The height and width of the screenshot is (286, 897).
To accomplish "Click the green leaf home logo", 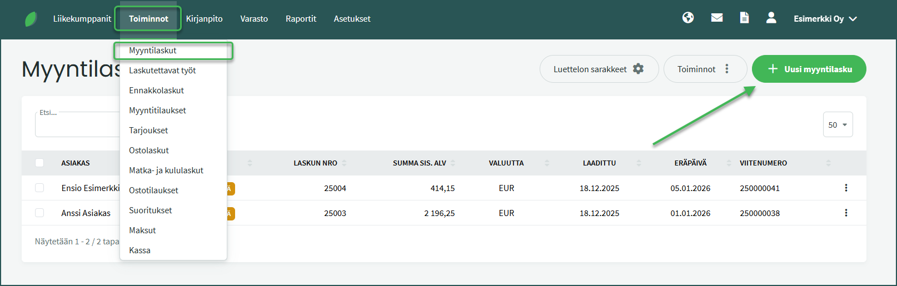I will 31,19.
